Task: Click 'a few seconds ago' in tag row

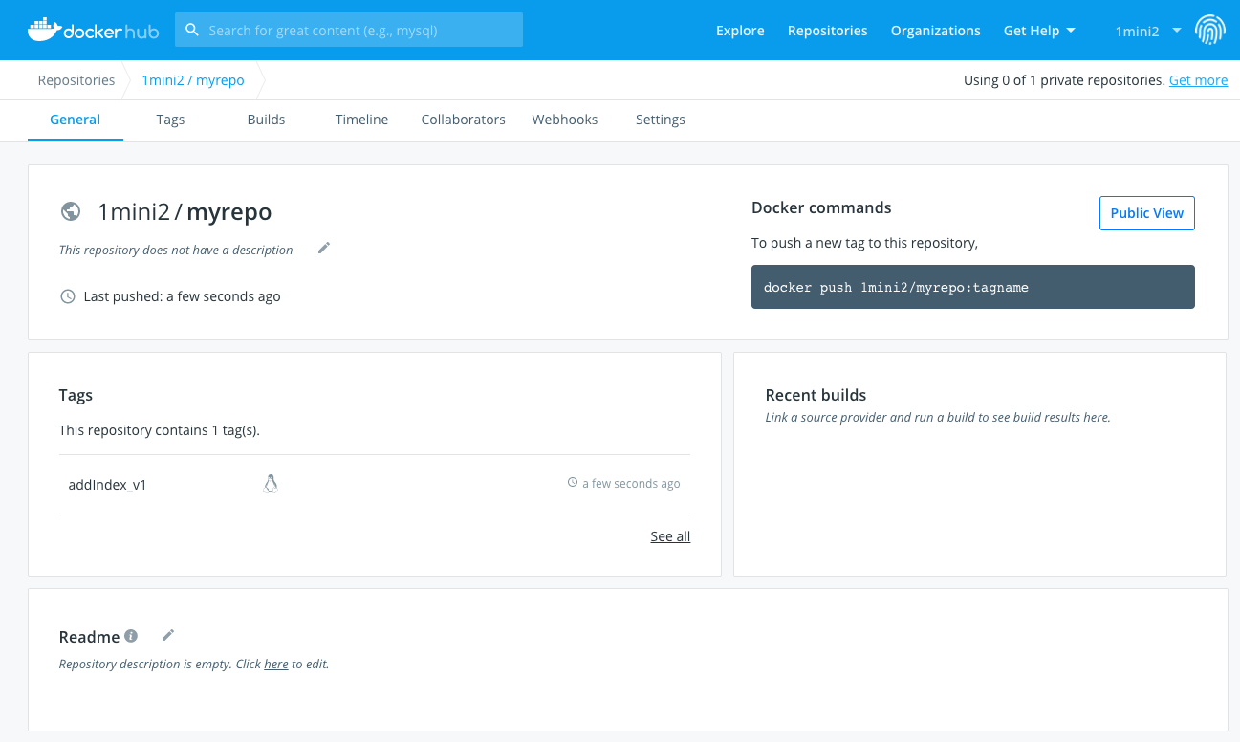Action: click(x=631, y=484)
